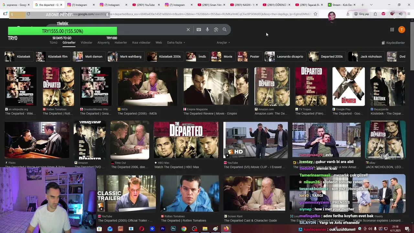This screenshot has width=414, height=233.
Task: Open the Firefox hamburger application menu
Action: click(x=409, y=14)
